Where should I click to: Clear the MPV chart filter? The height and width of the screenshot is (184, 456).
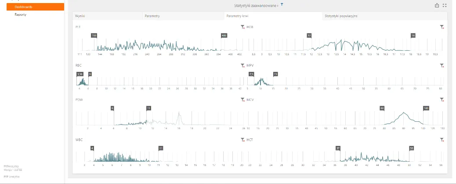[x=442, y=66]
